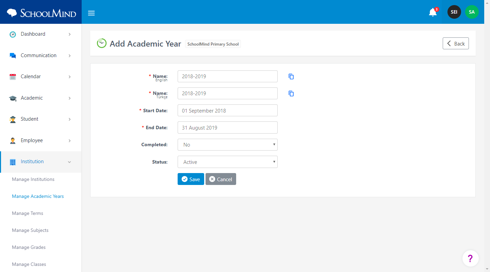Open the purple help question mark

tap(471, 258)
